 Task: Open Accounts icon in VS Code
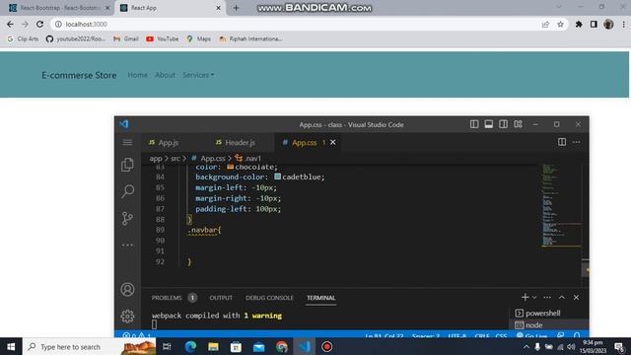[127, 289]
